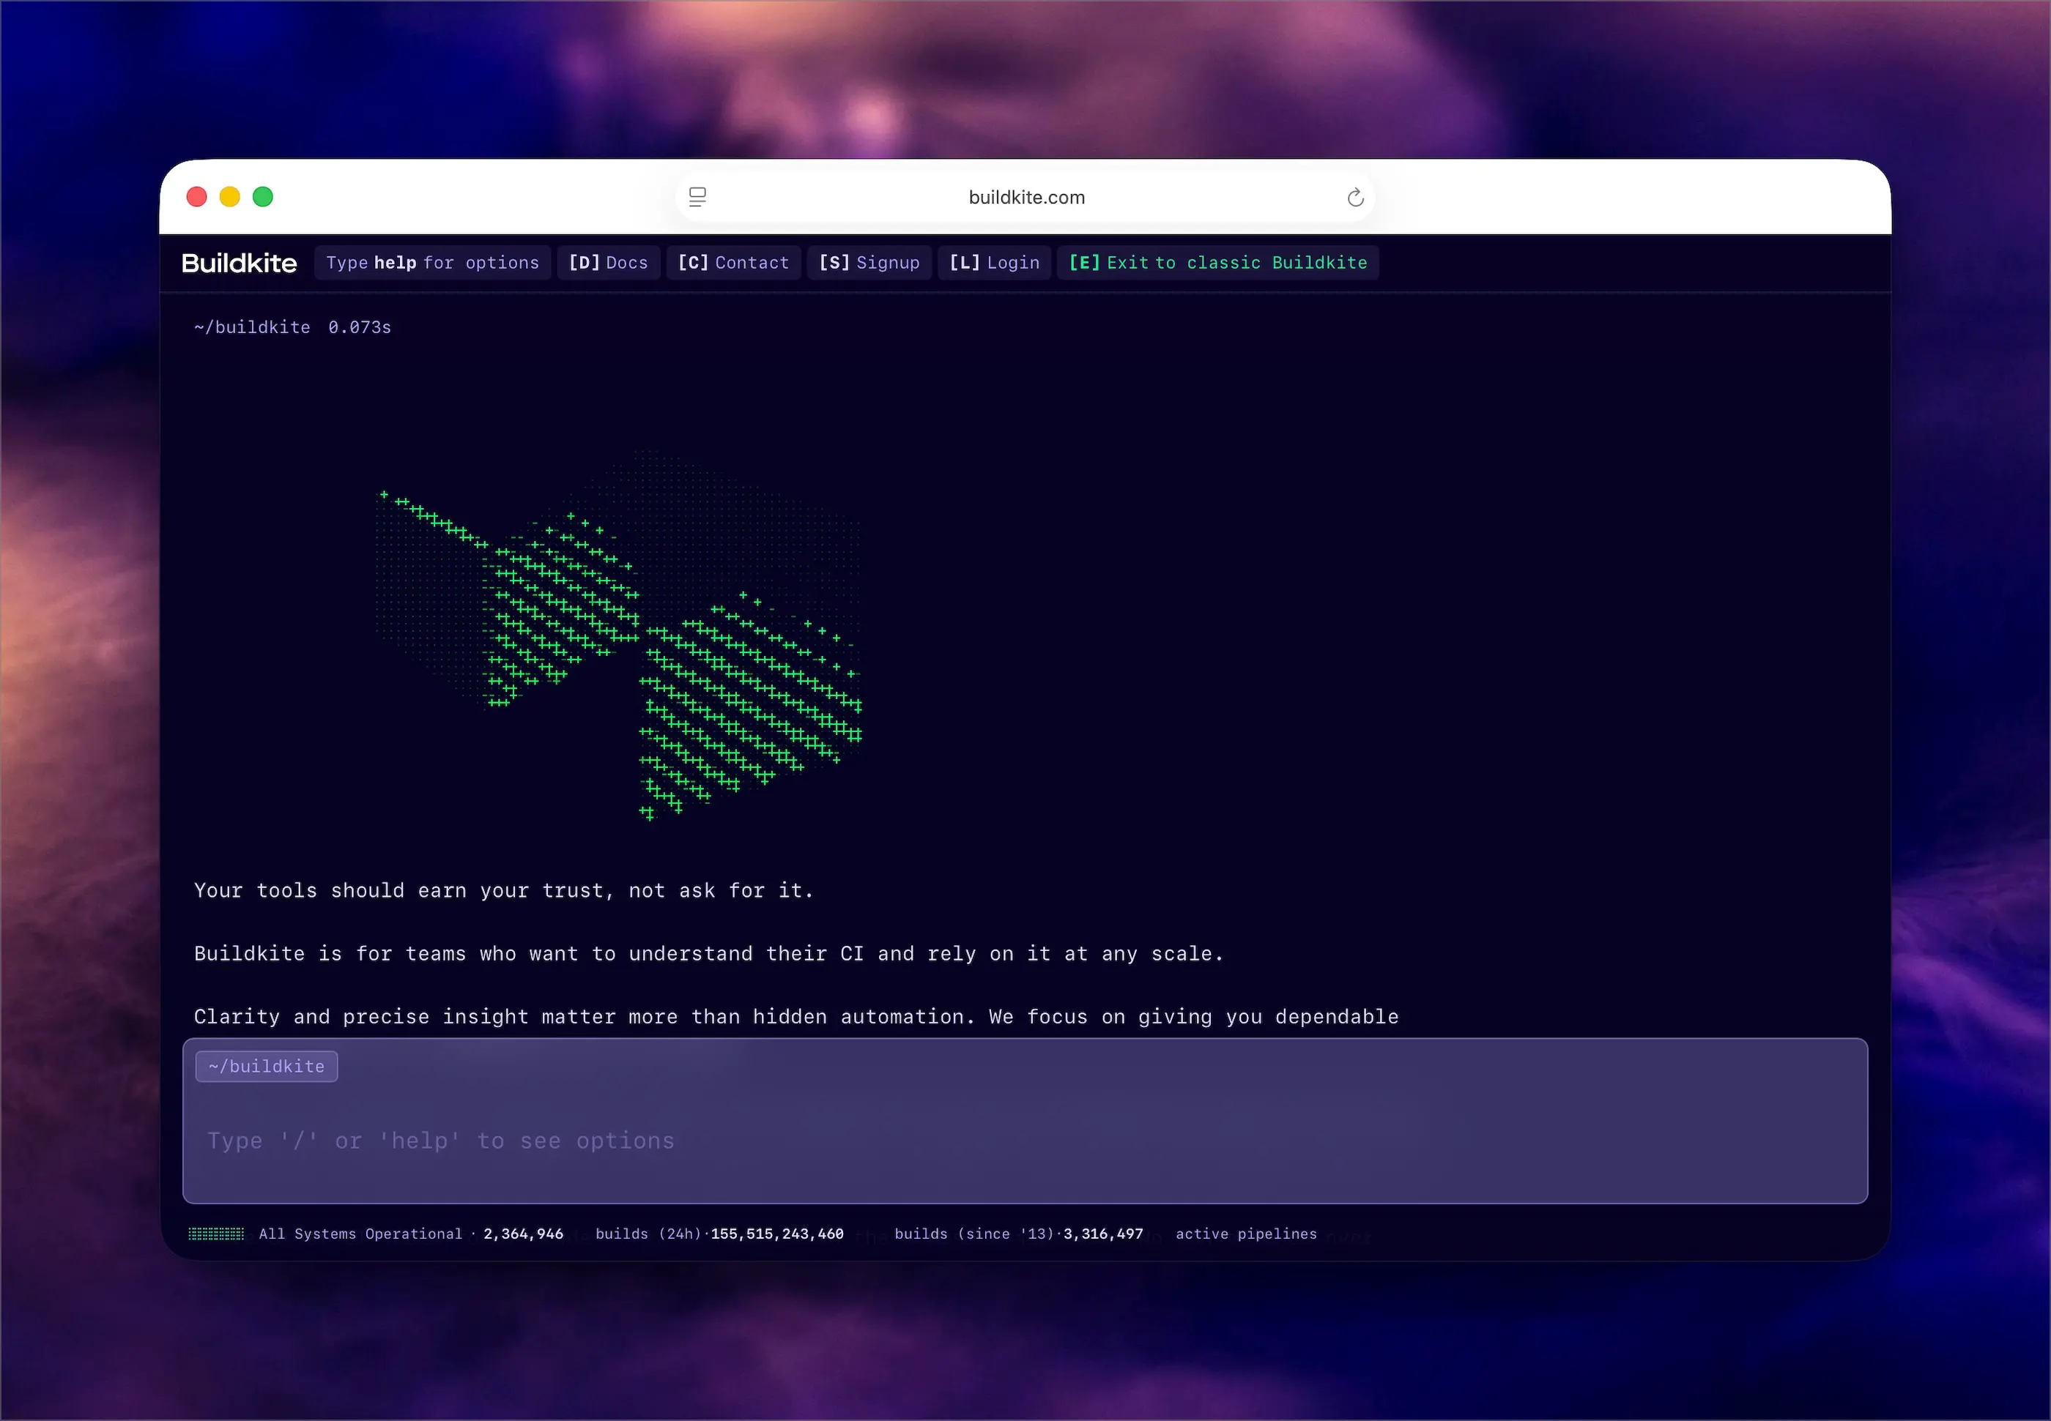
Task: Select the [L] Login option
Action: point(994,263)
